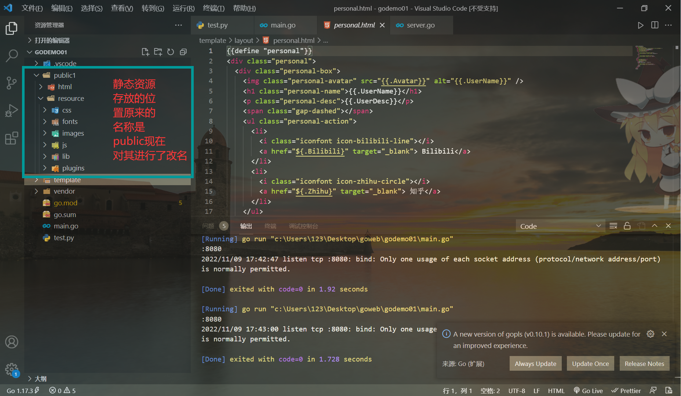Run code with the play icon
Screen dimensions: 681x396
coord(640,25)
